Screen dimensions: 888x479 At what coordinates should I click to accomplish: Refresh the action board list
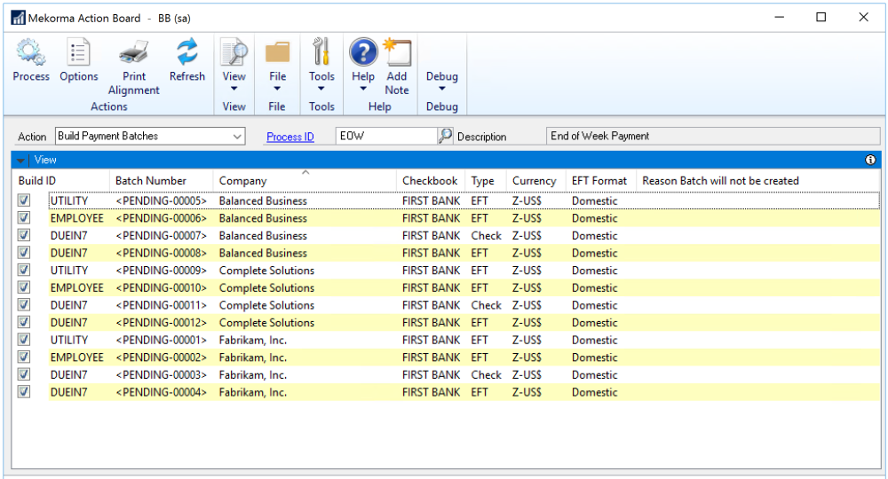[186, 55]
